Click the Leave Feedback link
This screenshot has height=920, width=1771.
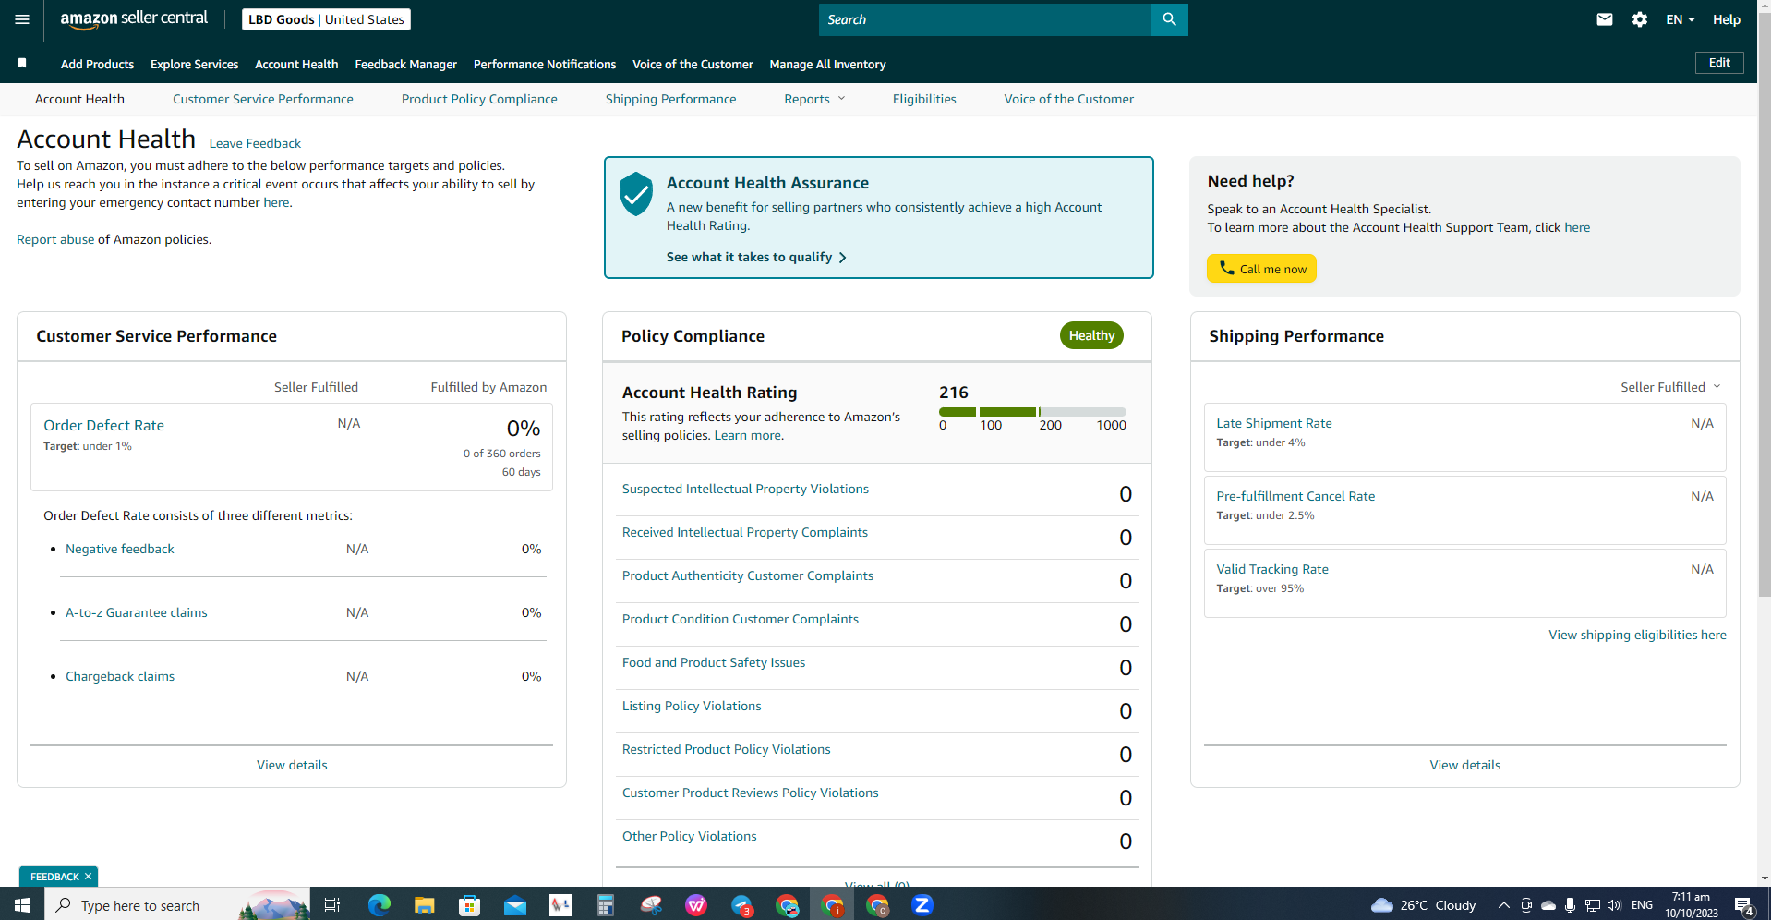pos(255,143)
